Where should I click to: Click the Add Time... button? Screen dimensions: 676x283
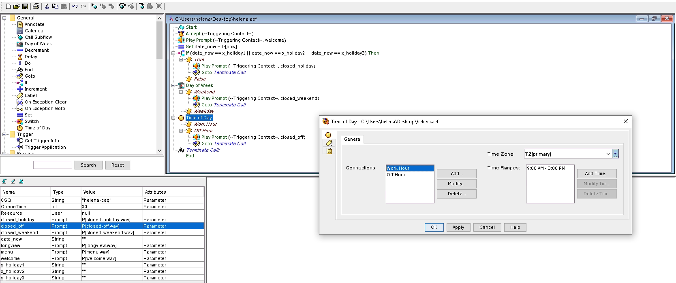tap(596, 173)
